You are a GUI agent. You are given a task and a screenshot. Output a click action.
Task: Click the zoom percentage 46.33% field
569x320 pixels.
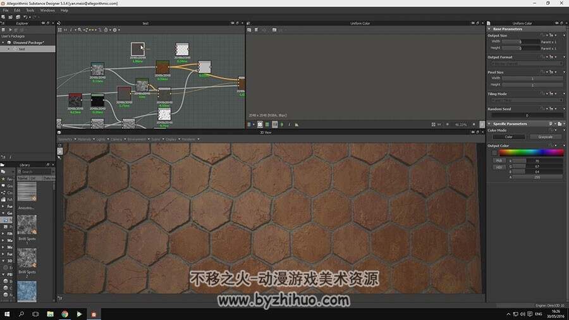(x=461, y=125)
